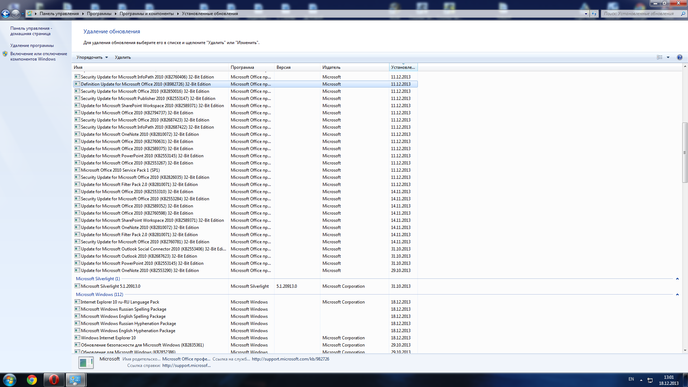Open the view options dropdown arrow
This screenshot has width=688, height=387.
pos(668,57)
